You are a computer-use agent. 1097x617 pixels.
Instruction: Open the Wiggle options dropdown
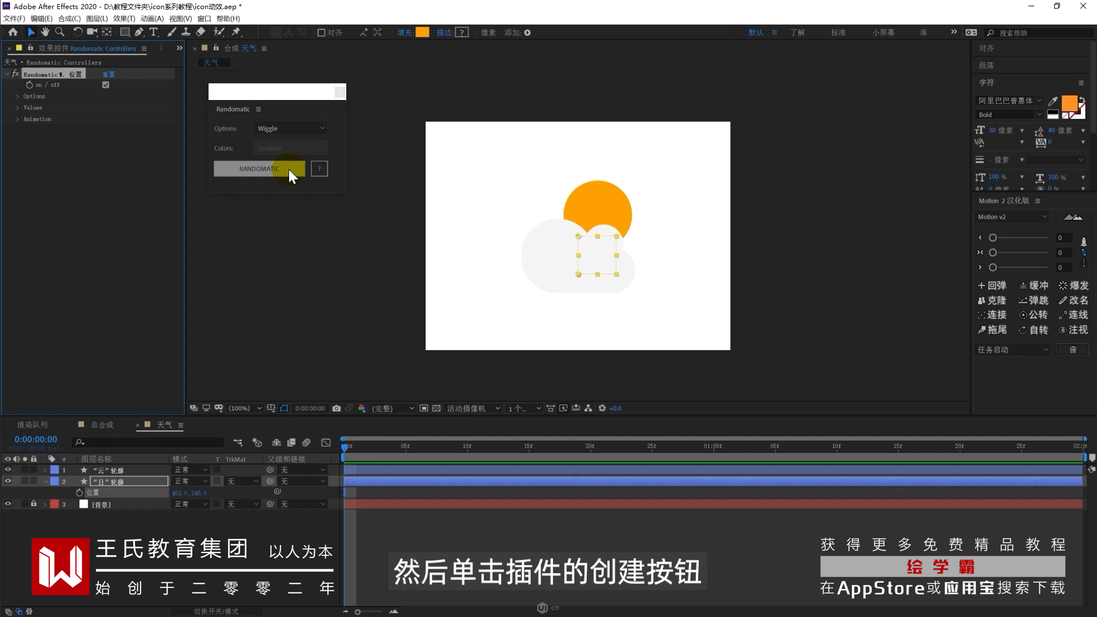tap(290, 129)
